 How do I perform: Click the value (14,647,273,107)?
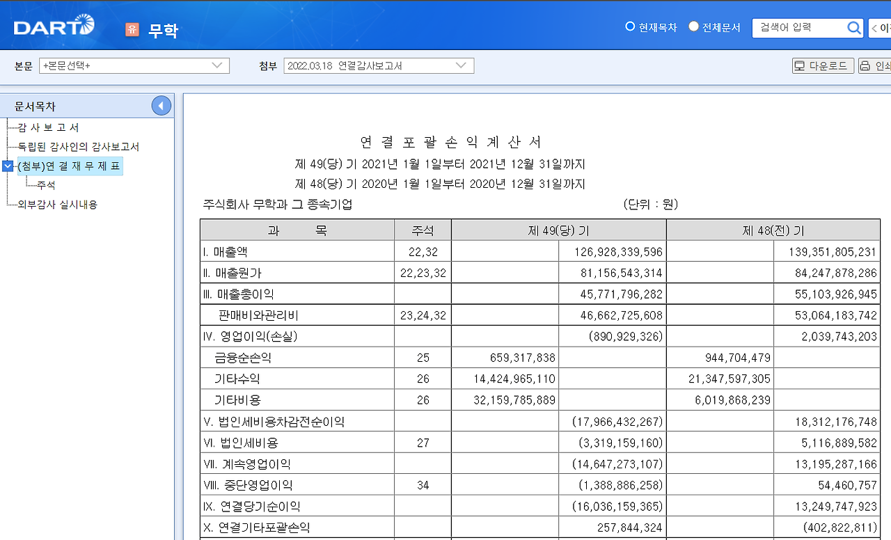pos(617,464)
